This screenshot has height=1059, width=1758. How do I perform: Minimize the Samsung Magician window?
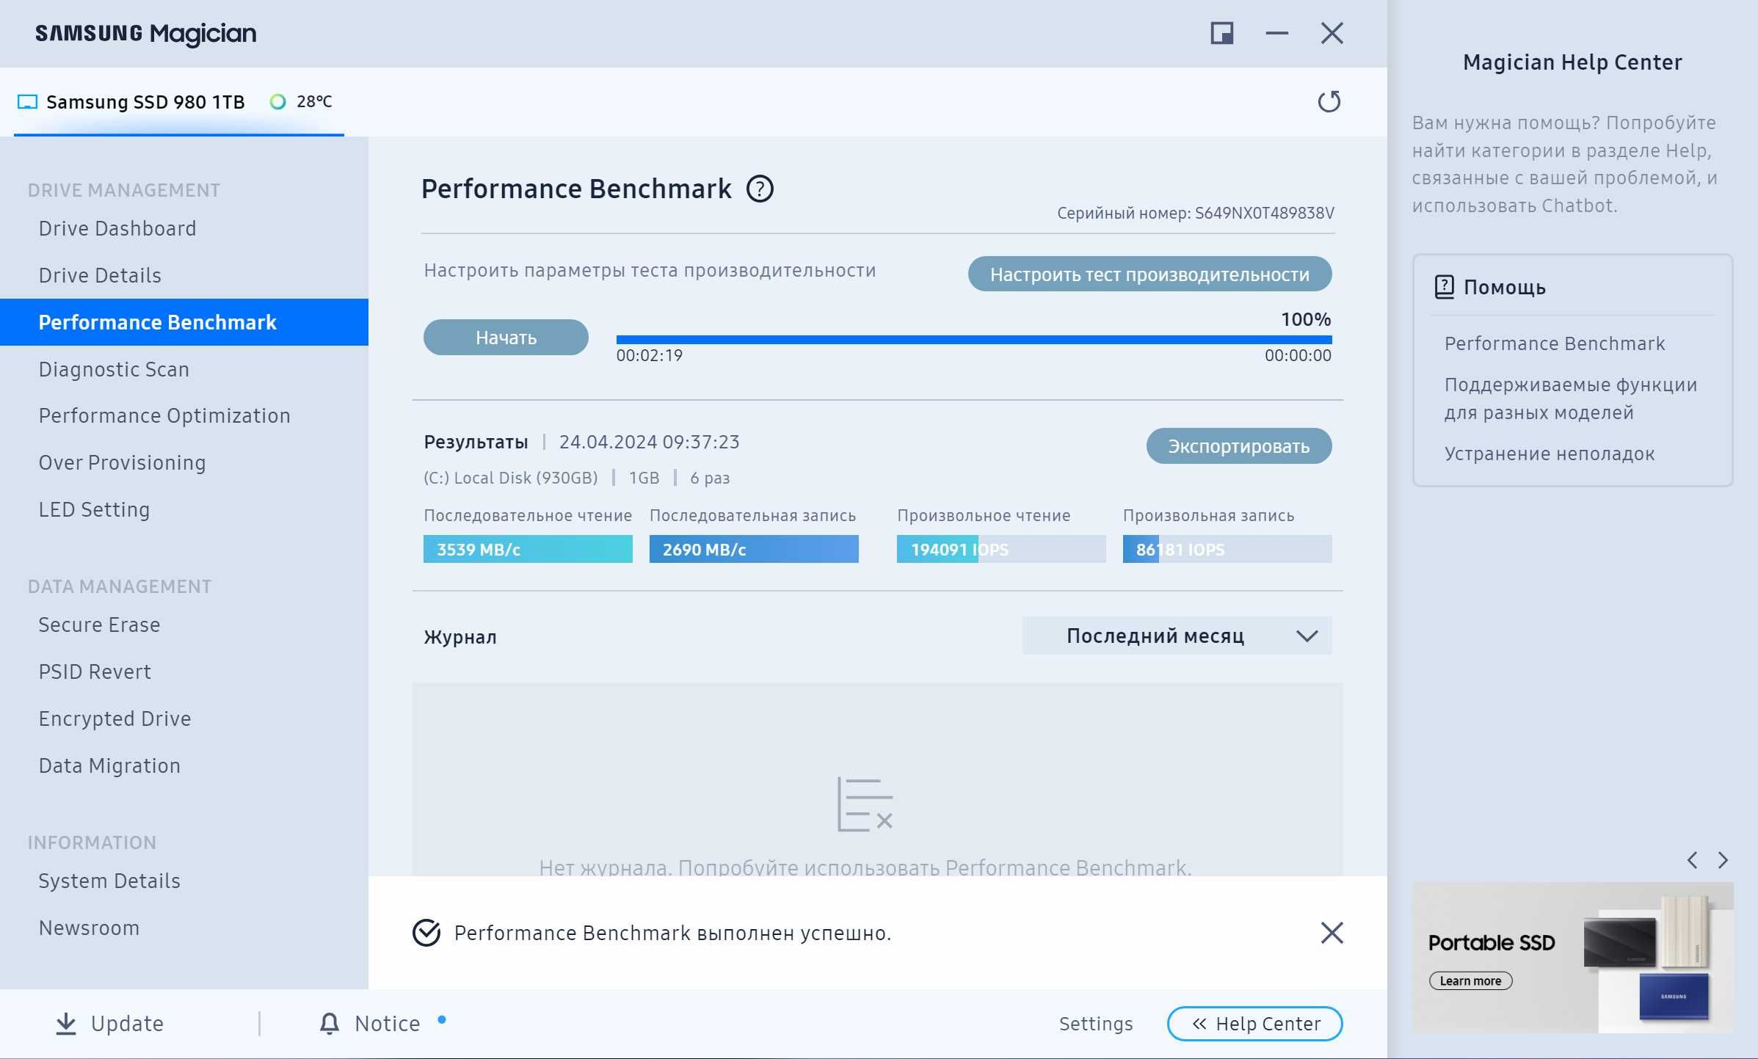1277,33
